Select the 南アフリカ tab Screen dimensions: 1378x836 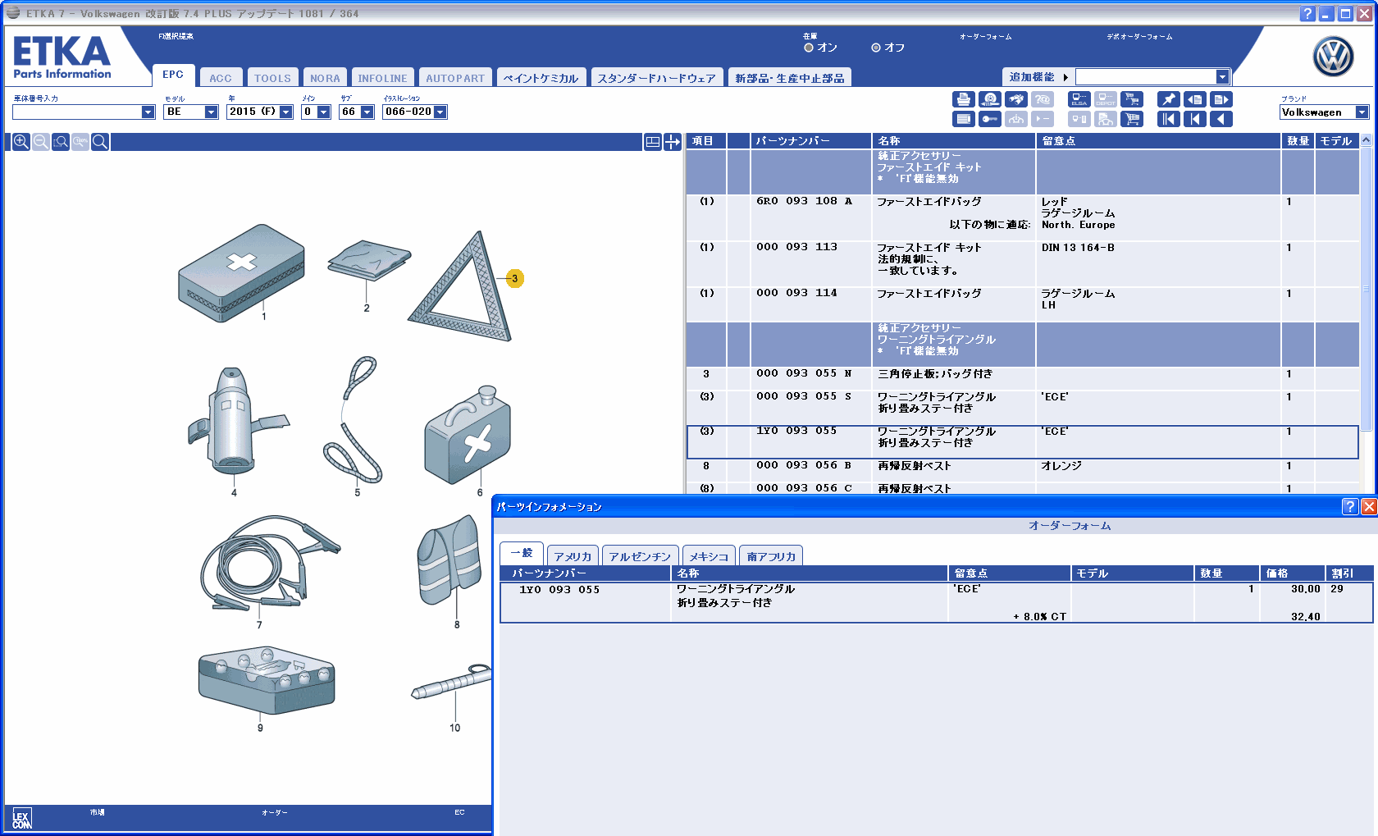[771, 556]
